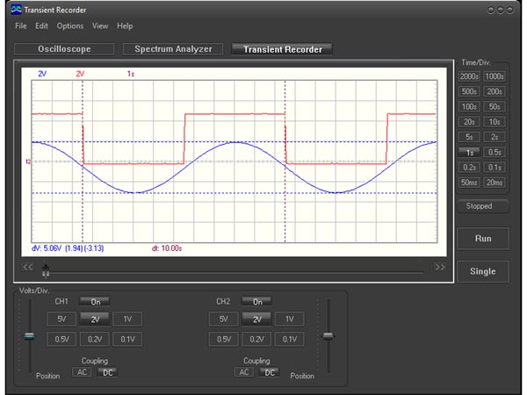Toggle CH2 On button
Viewport: 527px width, 395px height.
pyautogui.click(x=256, y=302)
